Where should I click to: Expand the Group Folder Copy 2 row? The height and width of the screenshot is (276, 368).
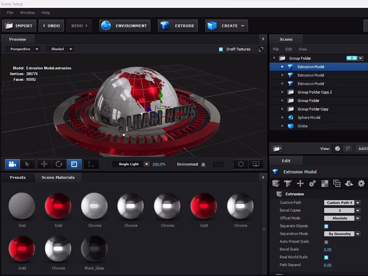(x=282, y=92)
